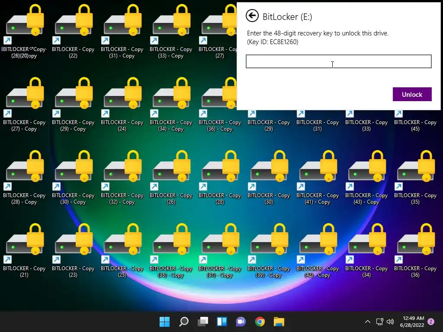Focus the 48-digit recovery key input box
The image size is (443, 332).
[x=338, y=61]
